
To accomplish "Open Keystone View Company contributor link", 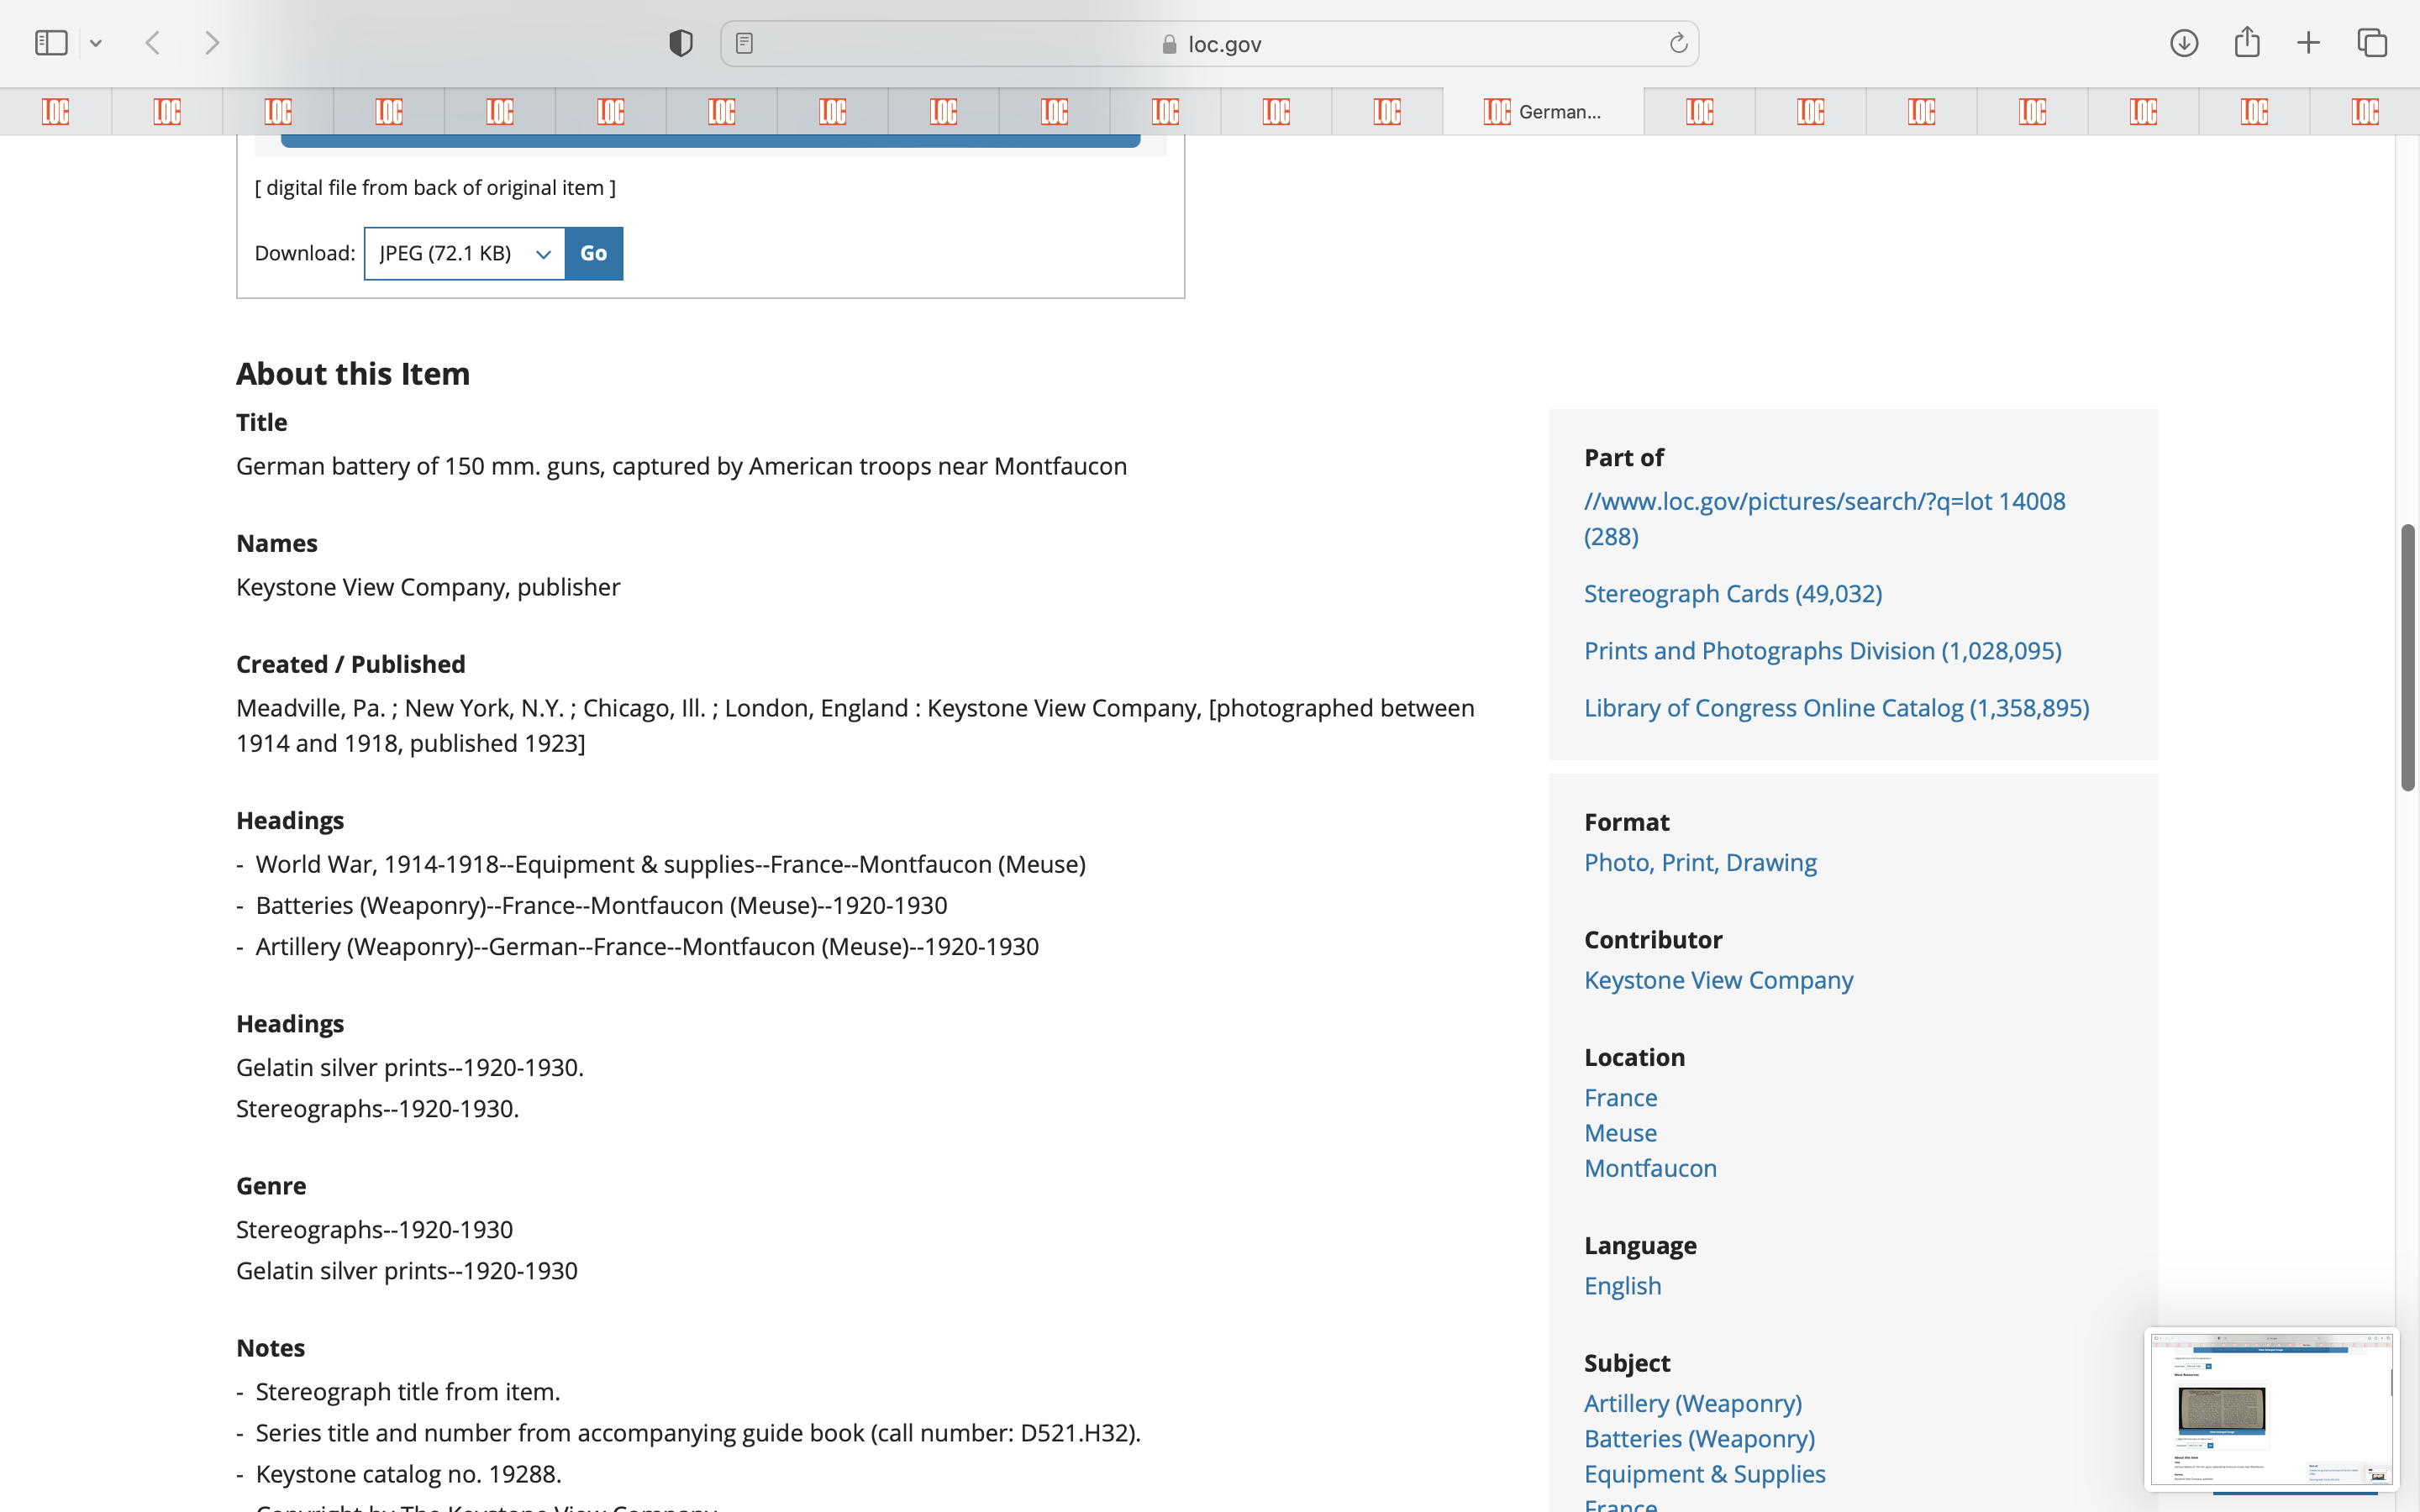I will [1718, 980].
